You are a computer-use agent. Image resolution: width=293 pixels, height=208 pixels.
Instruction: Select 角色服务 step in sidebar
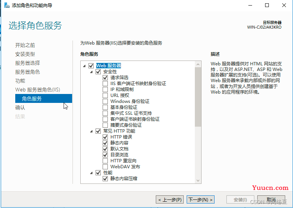[x=44, y=98]
